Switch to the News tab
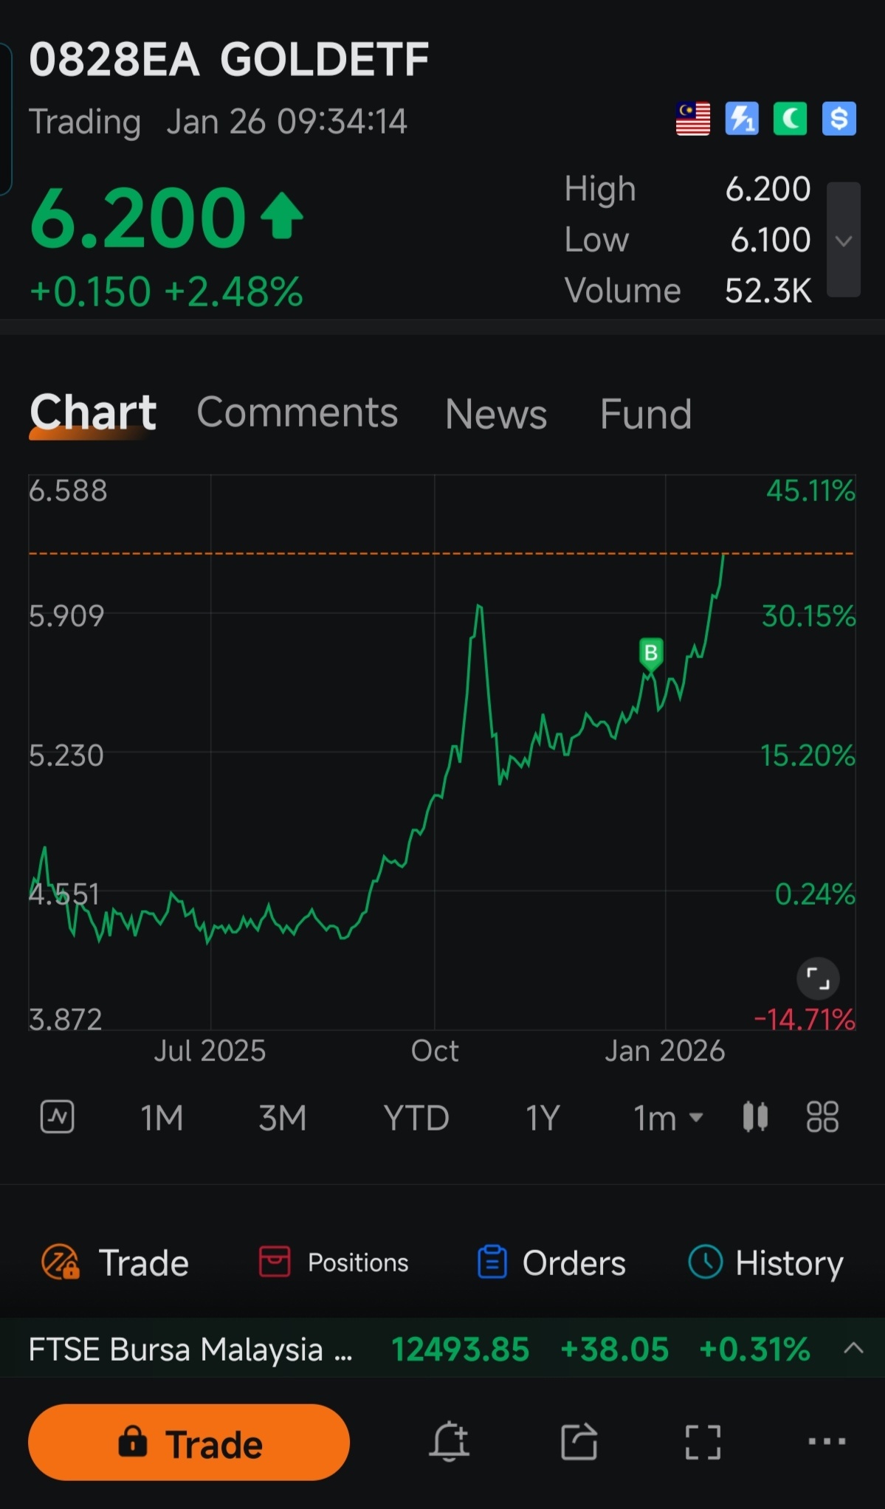Image resolution: width=885 pixels, height=1509 pixels. click(496, 413)
